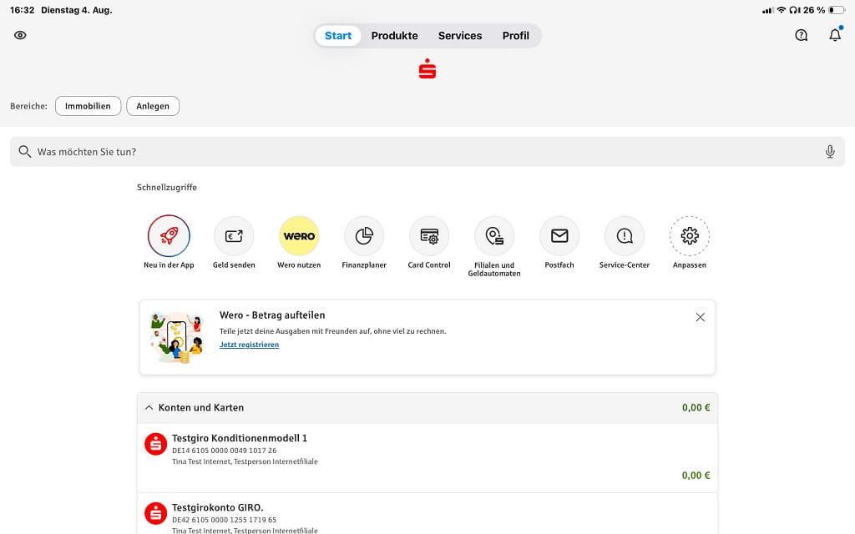
Task: Open Service-Center shortcut icon
Action: point(625,236)
